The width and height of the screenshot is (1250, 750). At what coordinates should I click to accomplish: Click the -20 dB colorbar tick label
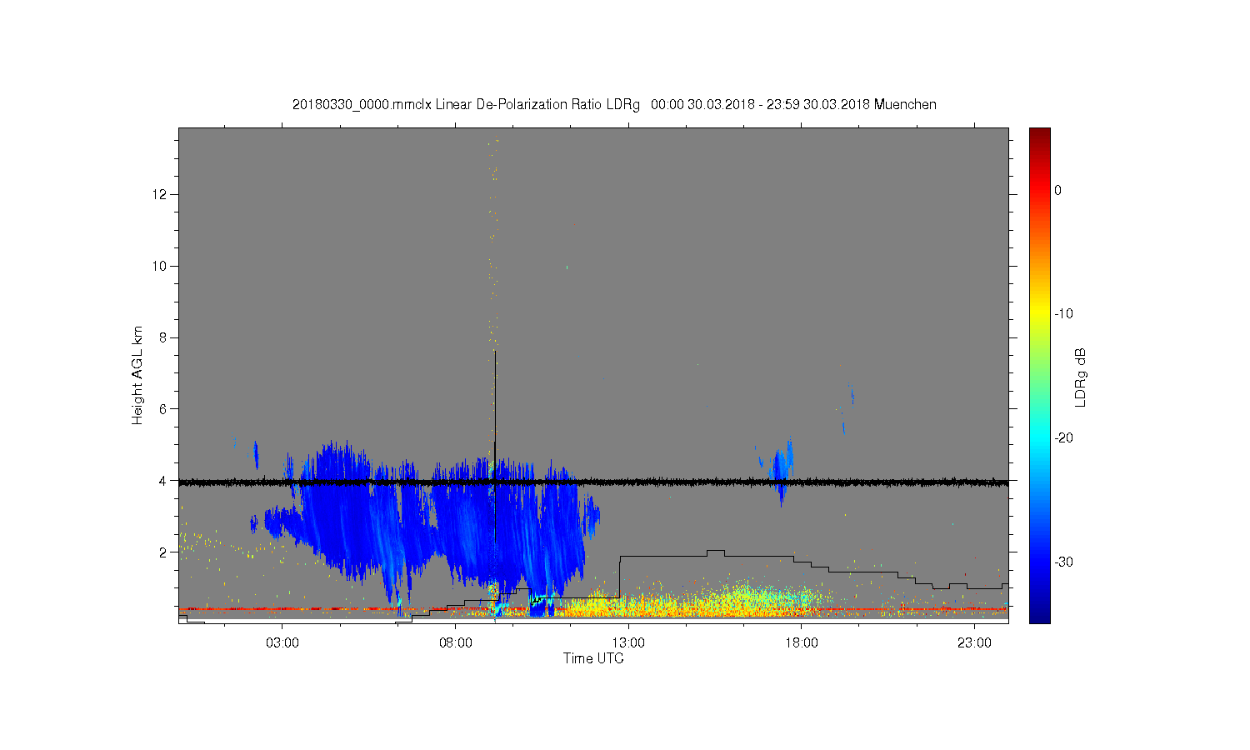[1063, 437]
